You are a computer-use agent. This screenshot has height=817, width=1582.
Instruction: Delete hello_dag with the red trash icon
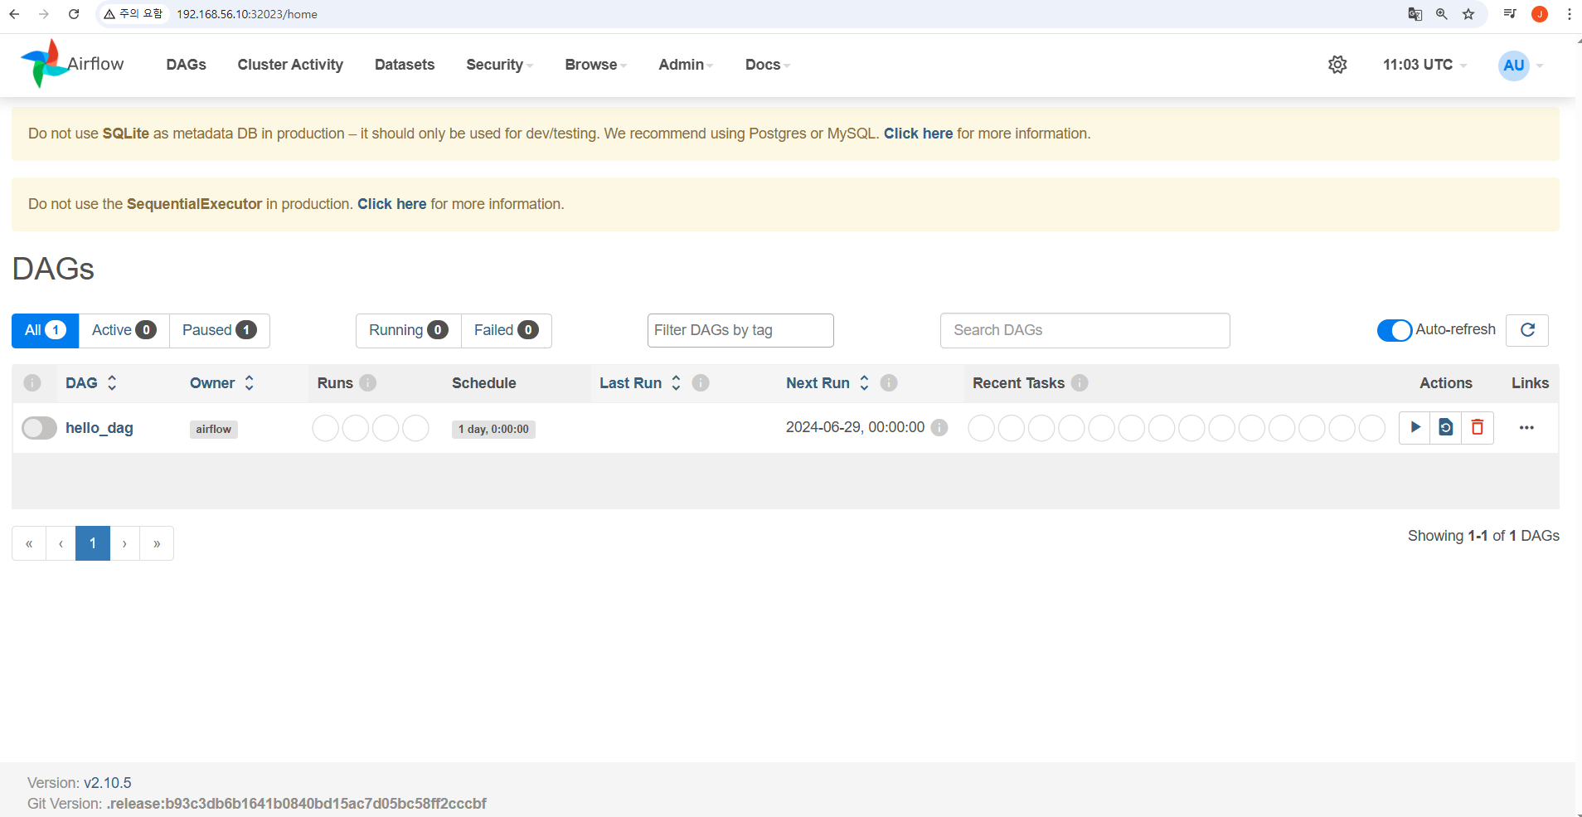click(x=1477, y=427)
